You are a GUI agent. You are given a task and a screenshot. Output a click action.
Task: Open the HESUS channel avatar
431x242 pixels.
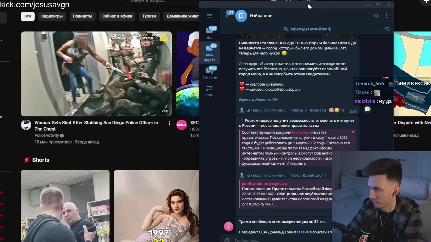(181, 125)
